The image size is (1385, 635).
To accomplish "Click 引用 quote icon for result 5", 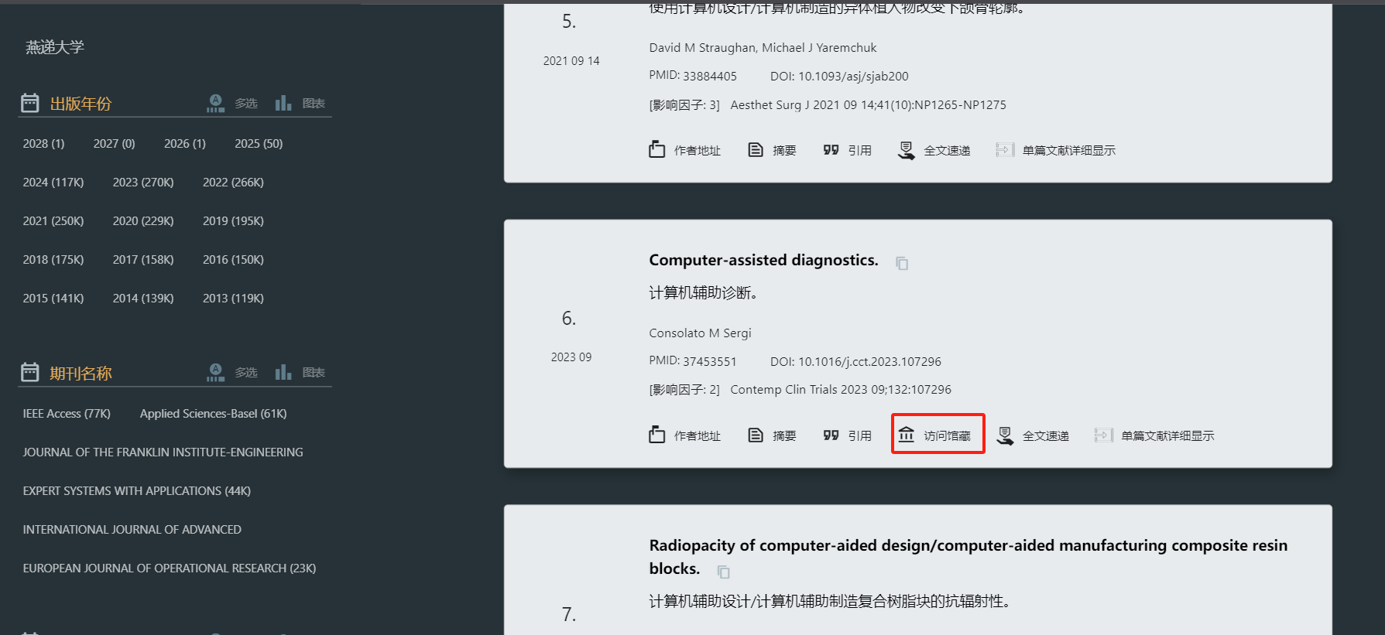I will [831, 149].
